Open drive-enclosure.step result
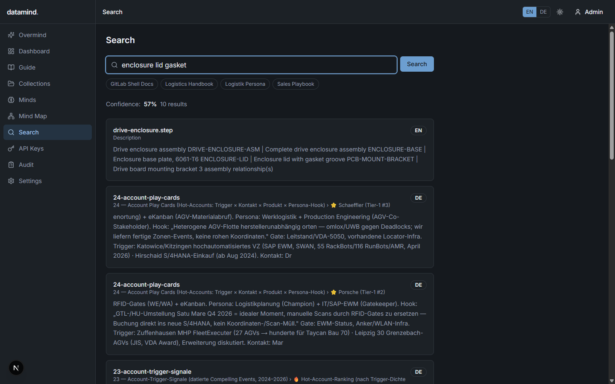 (x=270, y=150)
